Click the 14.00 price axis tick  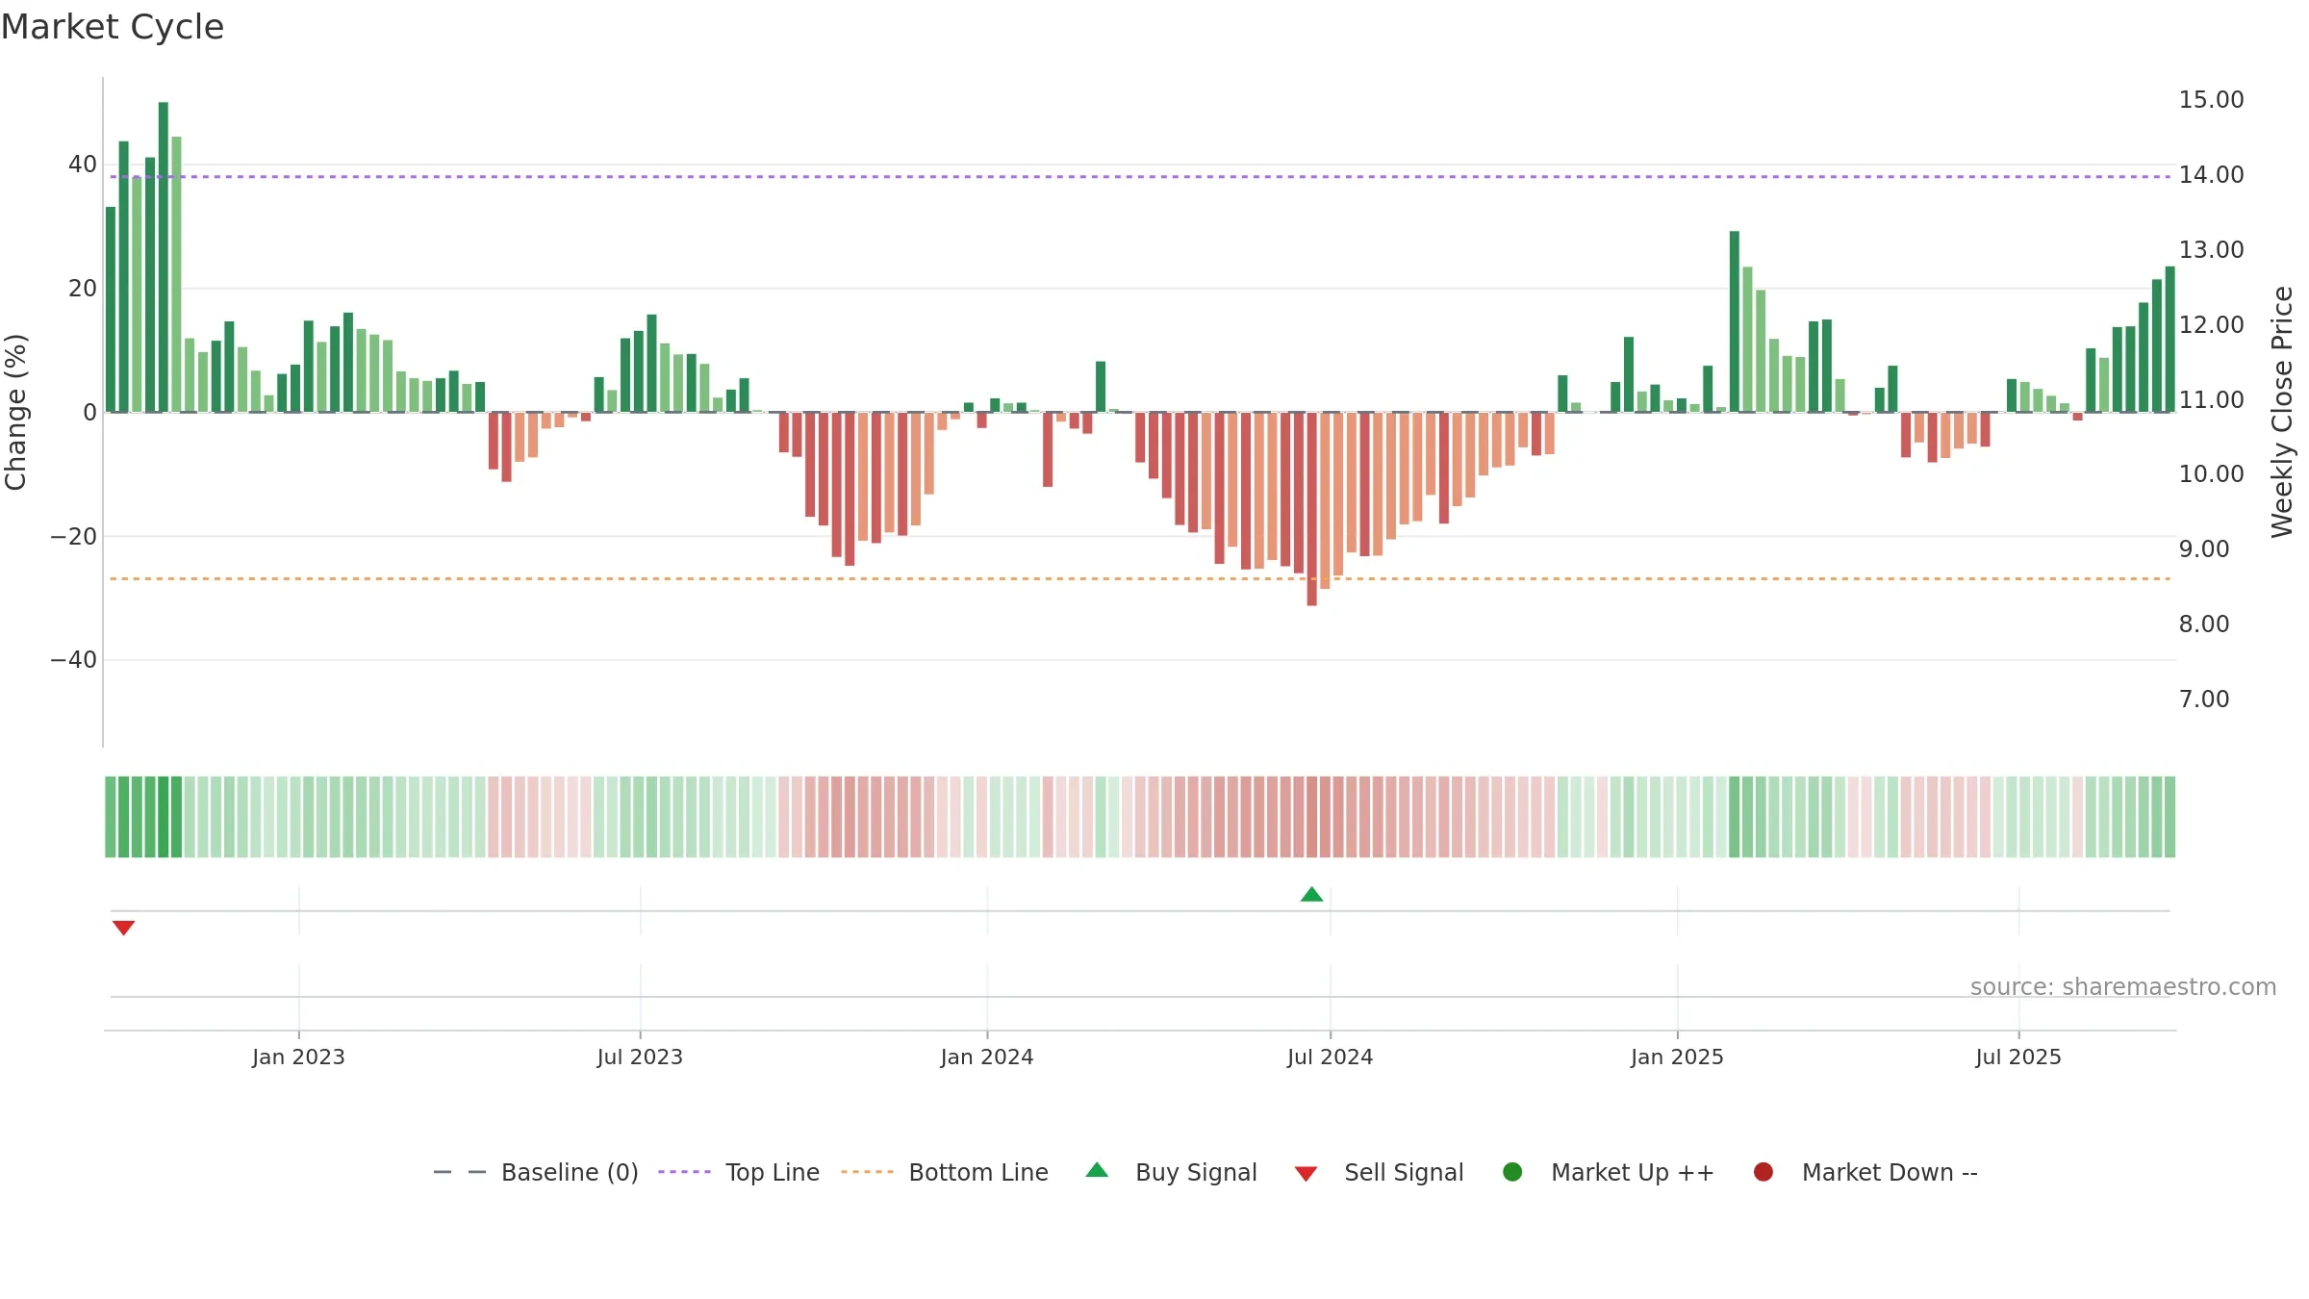tap(2211, 174)
